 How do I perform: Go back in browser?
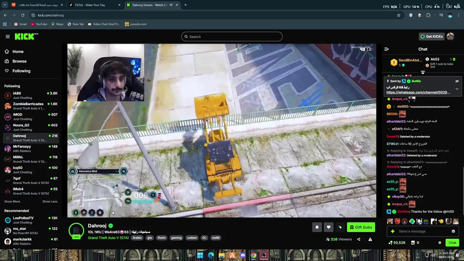pyautogui.click(x=5, y=15)
